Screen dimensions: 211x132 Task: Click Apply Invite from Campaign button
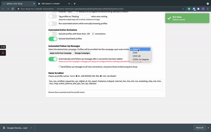[x=60, y=53]
